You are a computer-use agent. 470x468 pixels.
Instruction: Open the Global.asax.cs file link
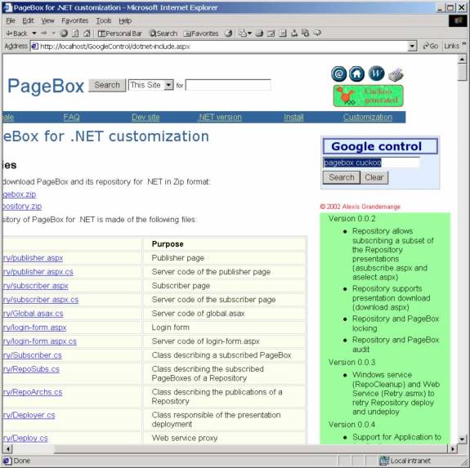point(33,314)
